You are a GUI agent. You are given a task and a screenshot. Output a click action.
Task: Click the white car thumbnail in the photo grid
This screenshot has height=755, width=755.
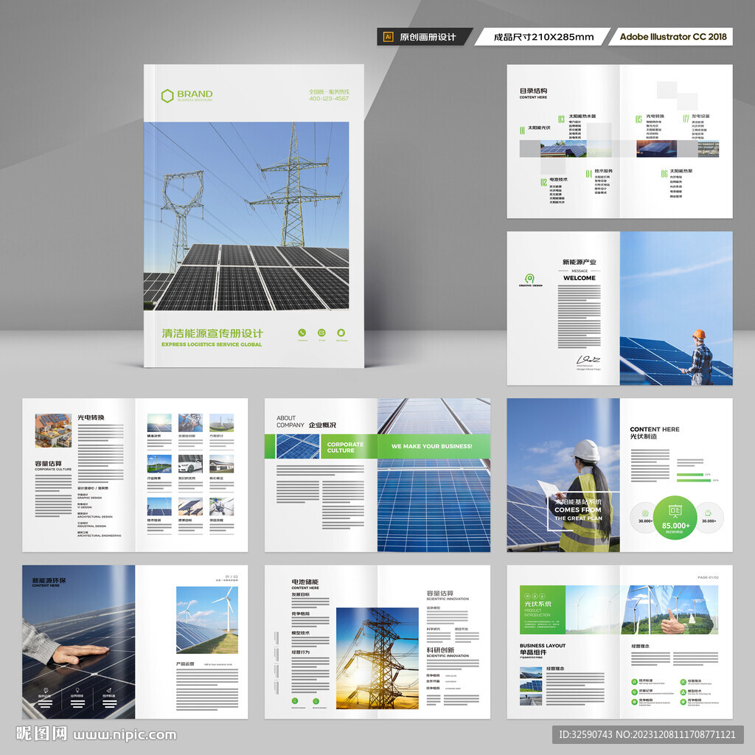[x=190, y=464]
